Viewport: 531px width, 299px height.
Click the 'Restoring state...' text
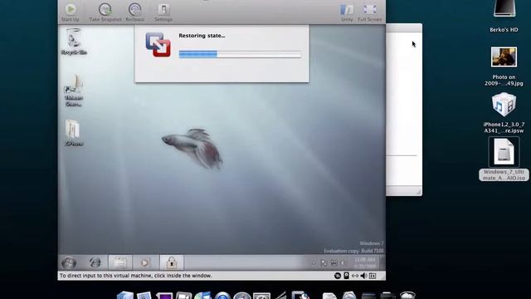coord(202,36)
